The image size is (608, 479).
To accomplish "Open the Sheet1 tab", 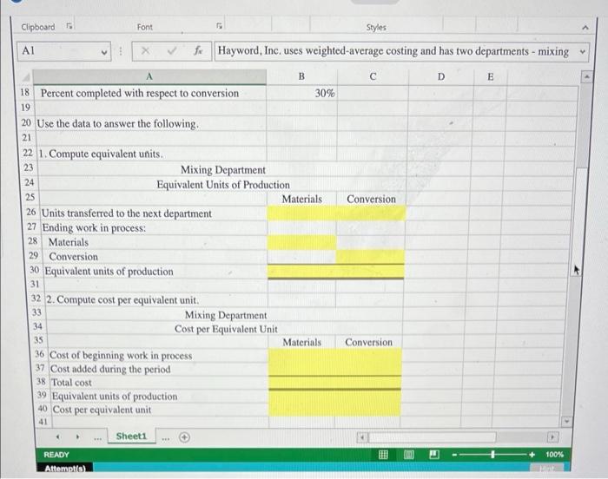I will (131, 436).
